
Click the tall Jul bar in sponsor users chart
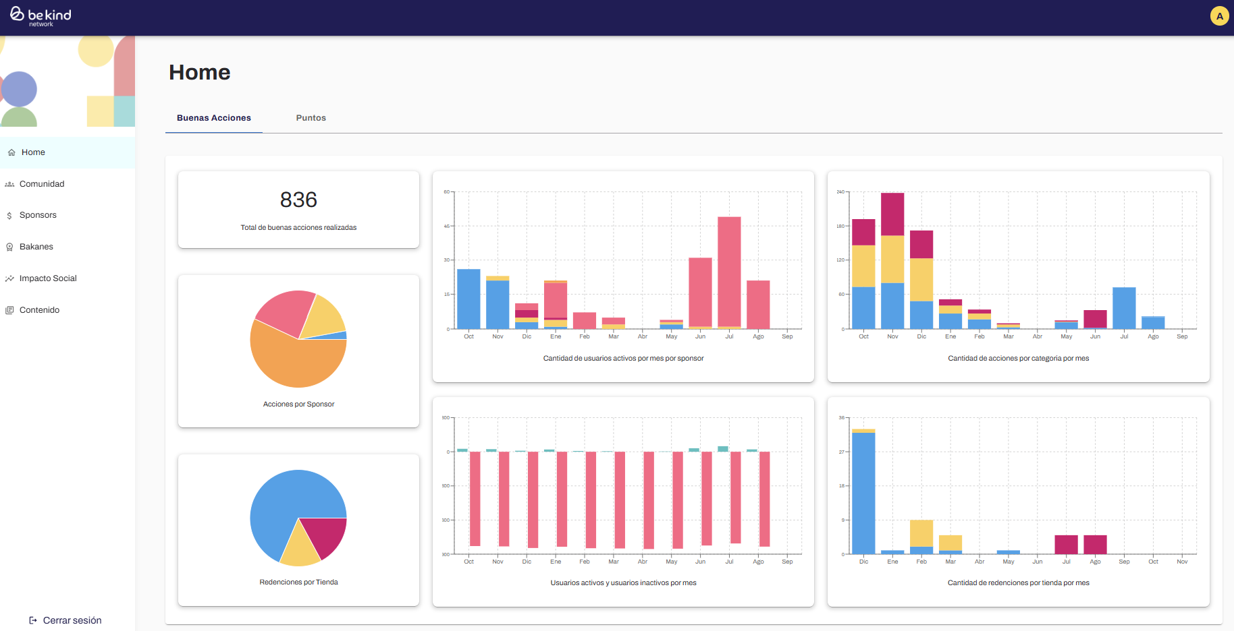pyautogui.click(x=729, y=270)
